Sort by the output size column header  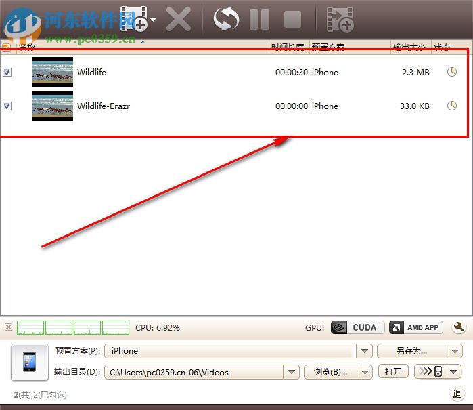pos(411,47)
